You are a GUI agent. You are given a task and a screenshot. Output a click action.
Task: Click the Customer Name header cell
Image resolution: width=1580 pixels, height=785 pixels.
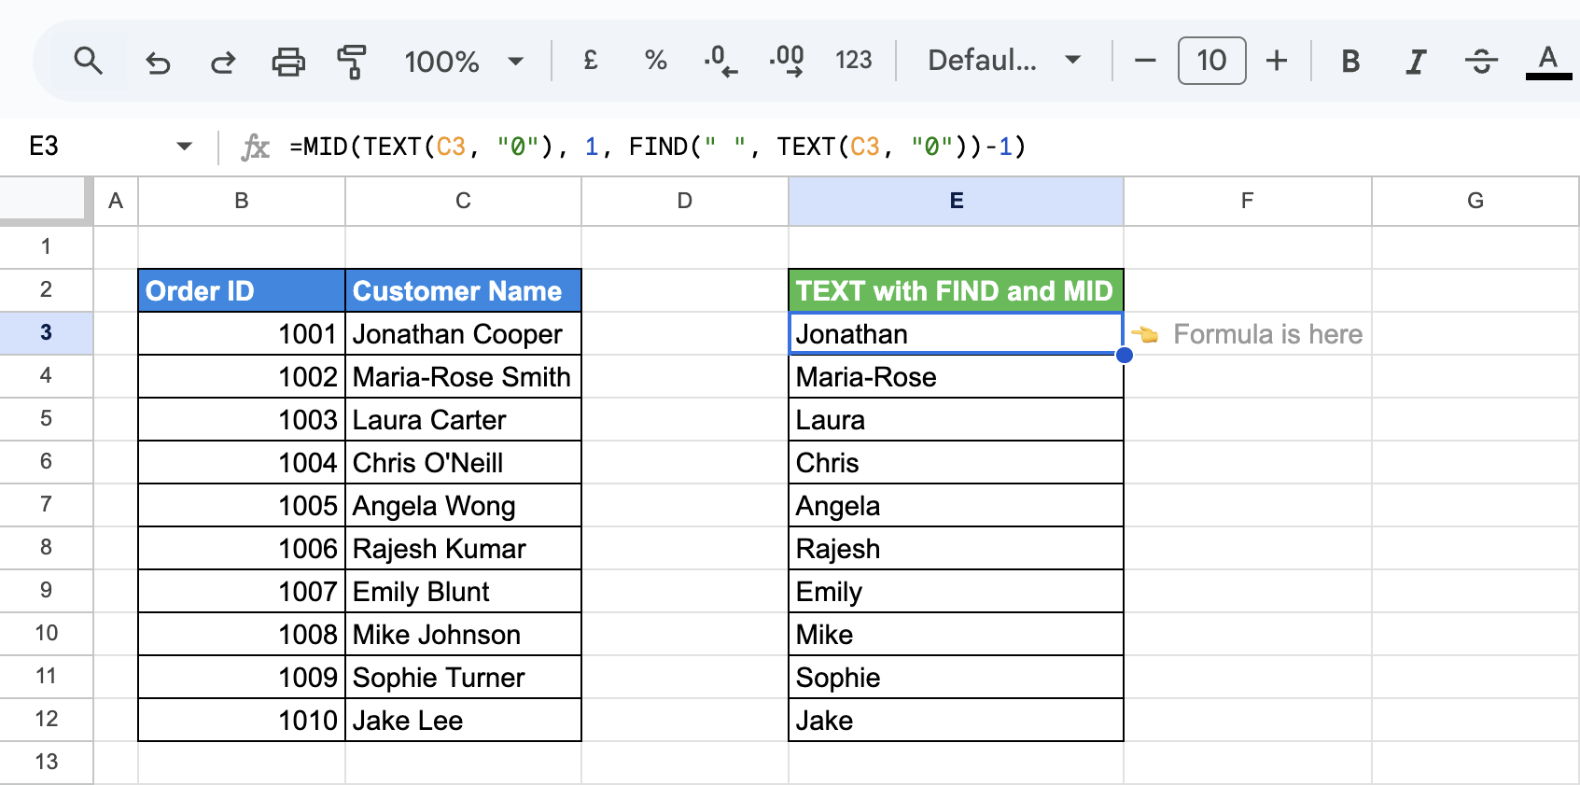pyautogui.click(x=463, y=290)
